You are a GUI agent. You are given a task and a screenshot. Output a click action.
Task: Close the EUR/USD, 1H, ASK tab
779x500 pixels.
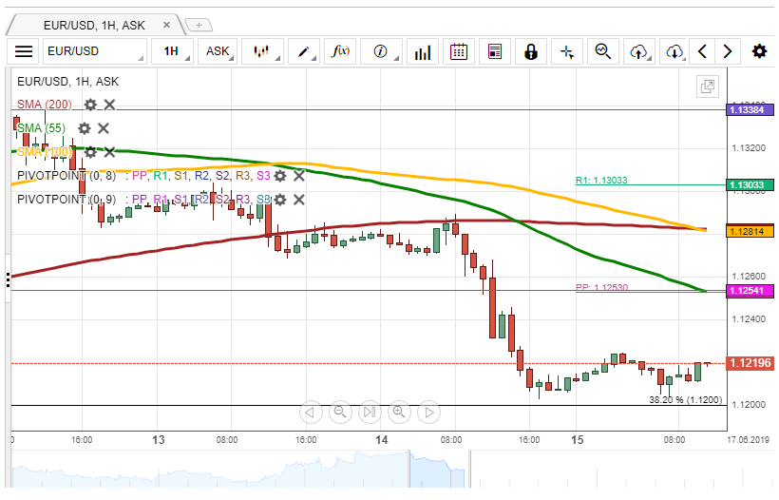166,25
